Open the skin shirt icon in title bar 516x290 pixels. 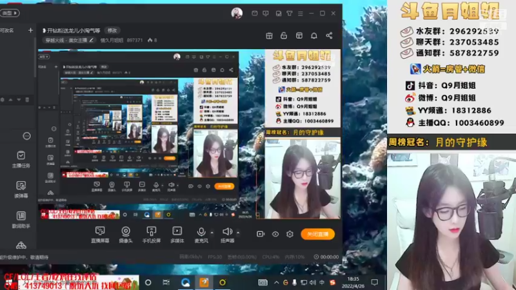tap(289, 13)
